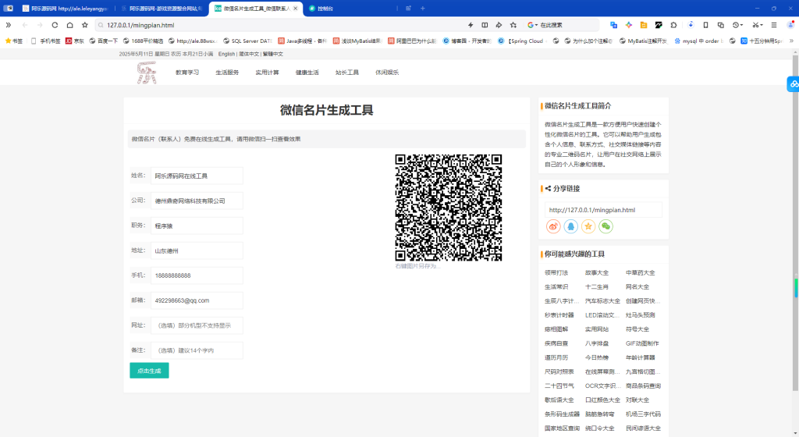Open 京东 bookmark
Viewport: 799px width, 437px height.
(x=74, y=41)
